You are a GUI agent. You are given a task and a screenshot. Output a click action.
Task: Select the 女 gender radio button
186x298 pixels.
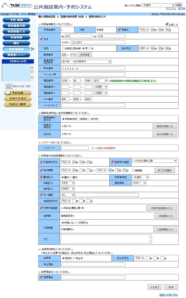[90, 48]
